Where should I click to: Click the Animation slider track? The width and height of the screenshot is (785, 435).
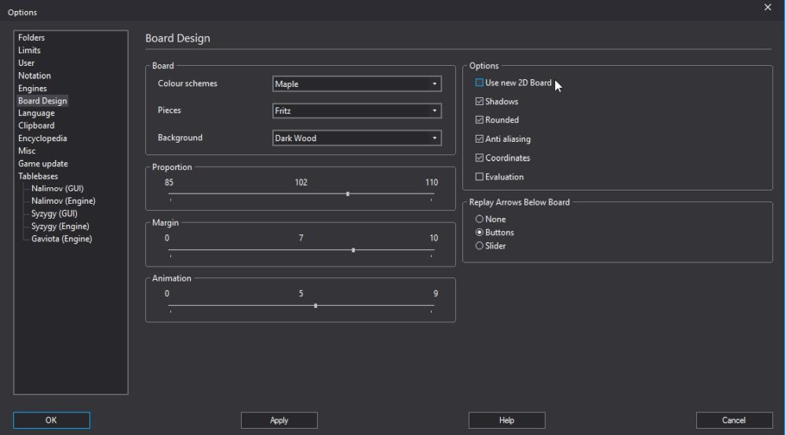click(x=235, y=306)
